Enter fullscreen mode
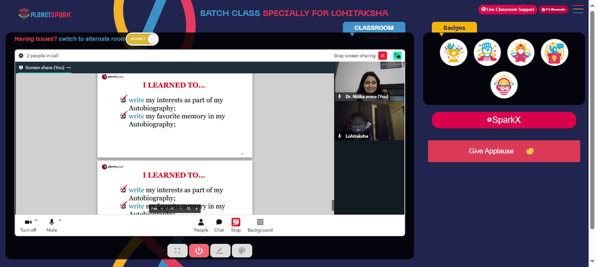 [x=177, y=251]
